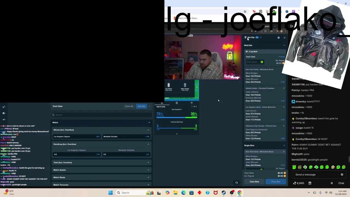Expand the Match Steals market
This screenshot has width=350, height=197.
click(148, 177)
